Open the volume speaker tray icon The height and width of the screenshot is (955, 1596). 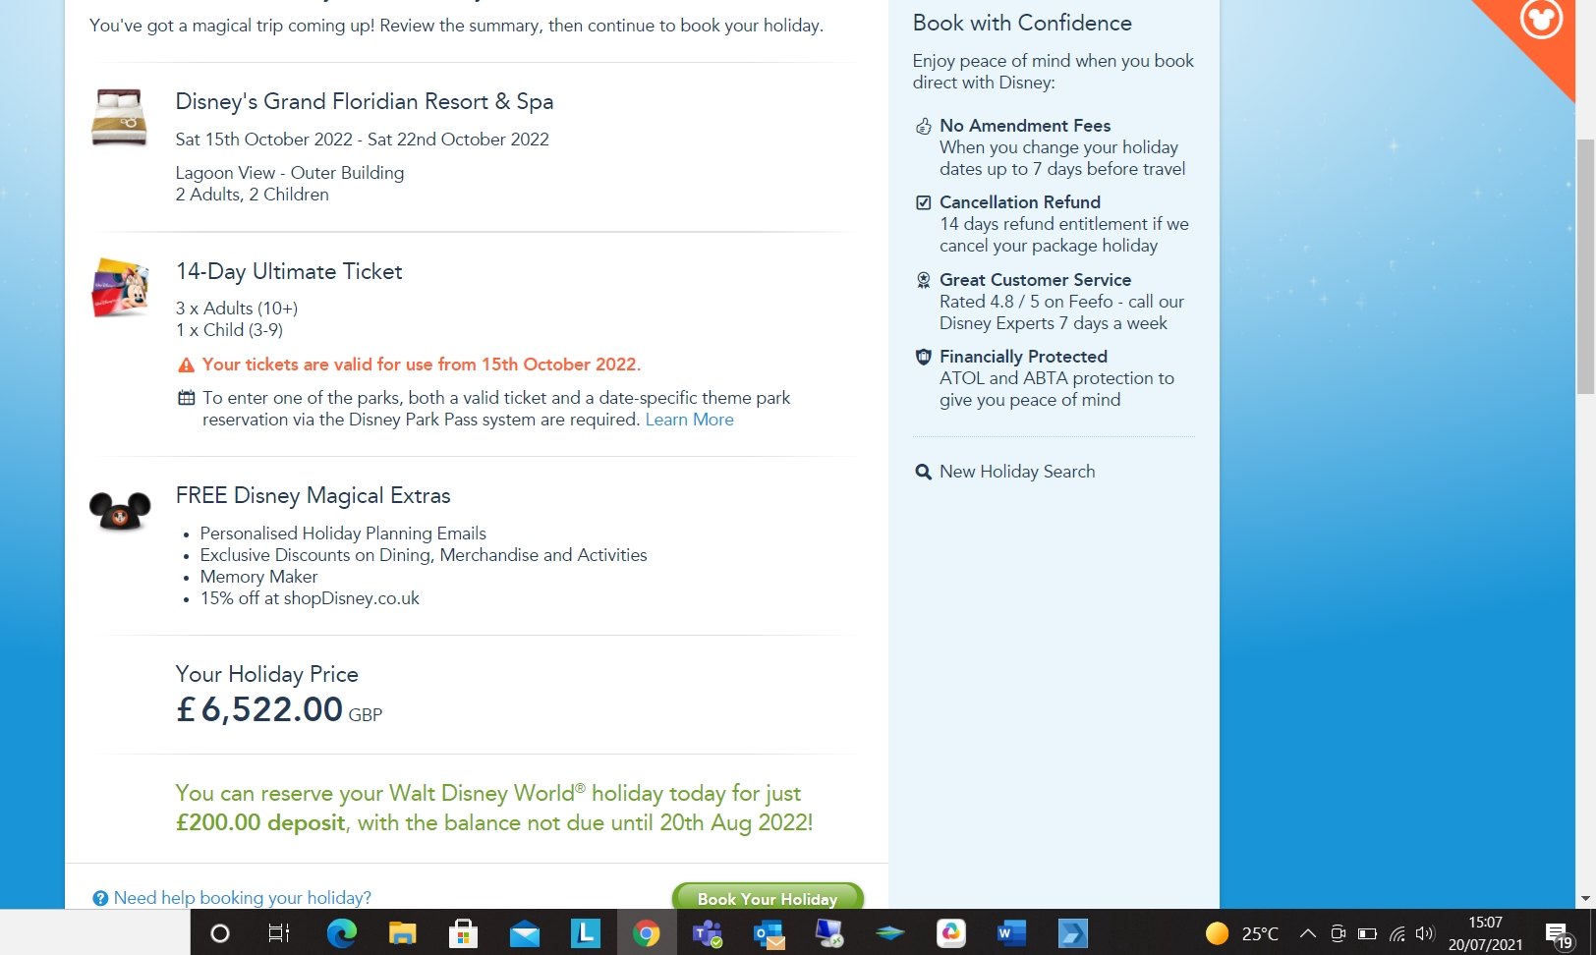tap(1425, 933)
